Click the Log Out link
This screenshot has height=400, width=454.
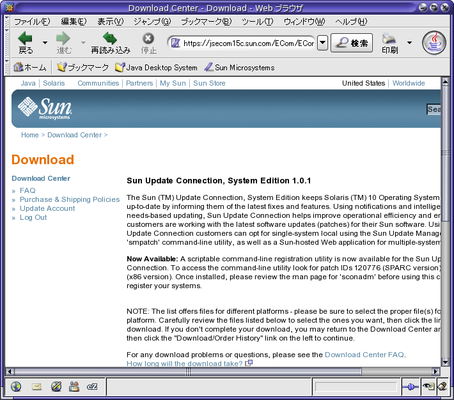click(x=33, y=217)
